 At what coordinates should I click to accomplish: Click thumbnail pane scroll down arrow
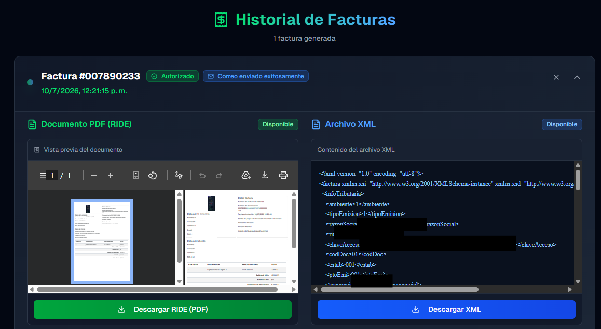coord(179,281)
